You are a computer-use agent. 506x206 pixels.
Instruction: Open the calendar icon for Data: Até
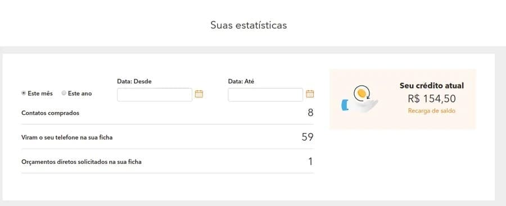[x=310, y=94]
